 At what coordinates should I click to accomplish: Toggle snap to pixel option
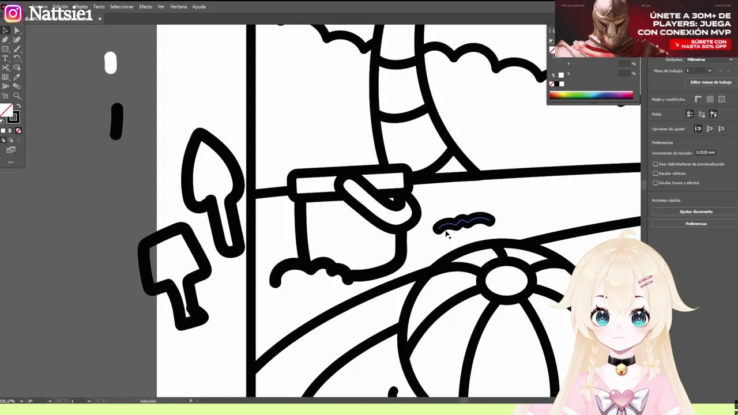[709, 129]
